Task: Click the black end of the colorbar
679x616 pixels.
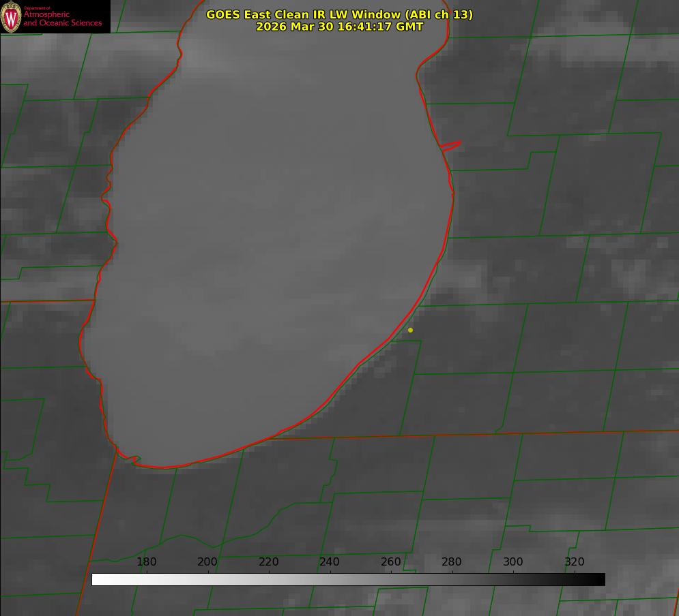Action: 598,579
